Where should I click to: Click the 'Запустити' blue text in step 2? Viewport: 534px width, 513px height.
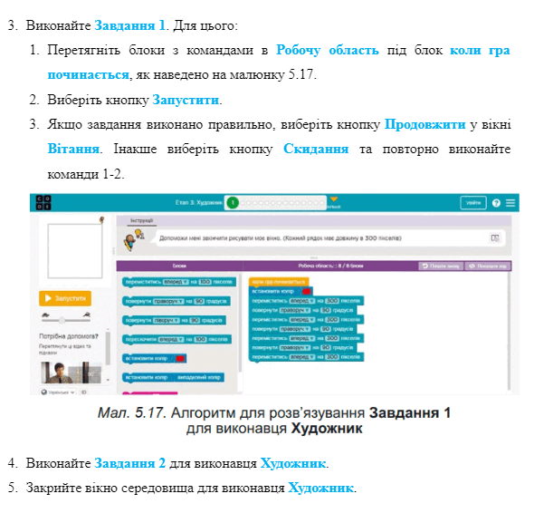(186, 100)
